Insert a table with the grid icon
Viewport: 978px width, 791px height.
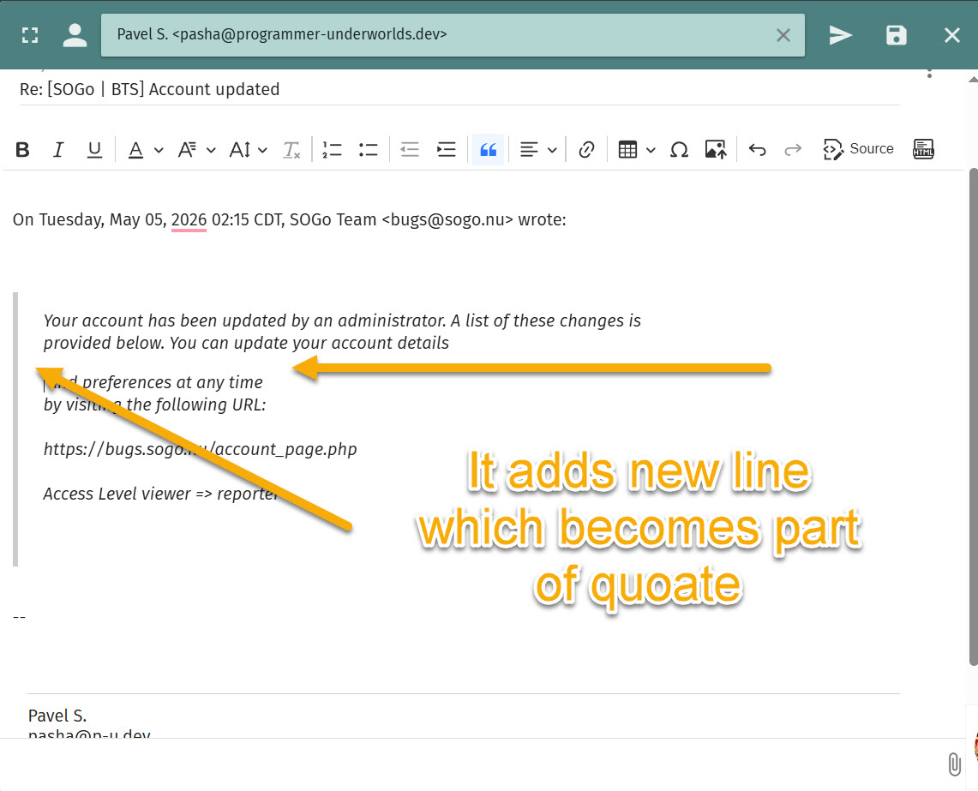coord(627,150)
